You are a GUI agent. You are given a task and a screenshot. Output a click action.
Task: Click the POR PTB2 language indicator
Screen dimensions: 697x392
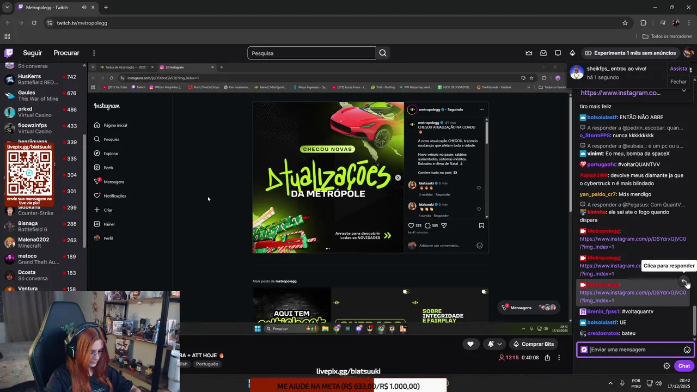636,383
